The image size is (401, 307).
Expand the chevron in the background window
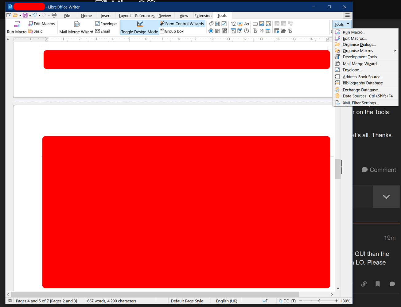tap(386, 197)
